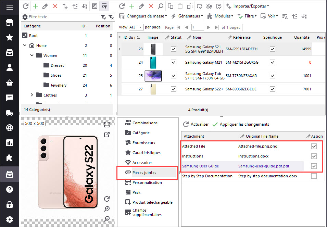Open the modules puzzle piece sidebar icon

(x=9, y=158)
